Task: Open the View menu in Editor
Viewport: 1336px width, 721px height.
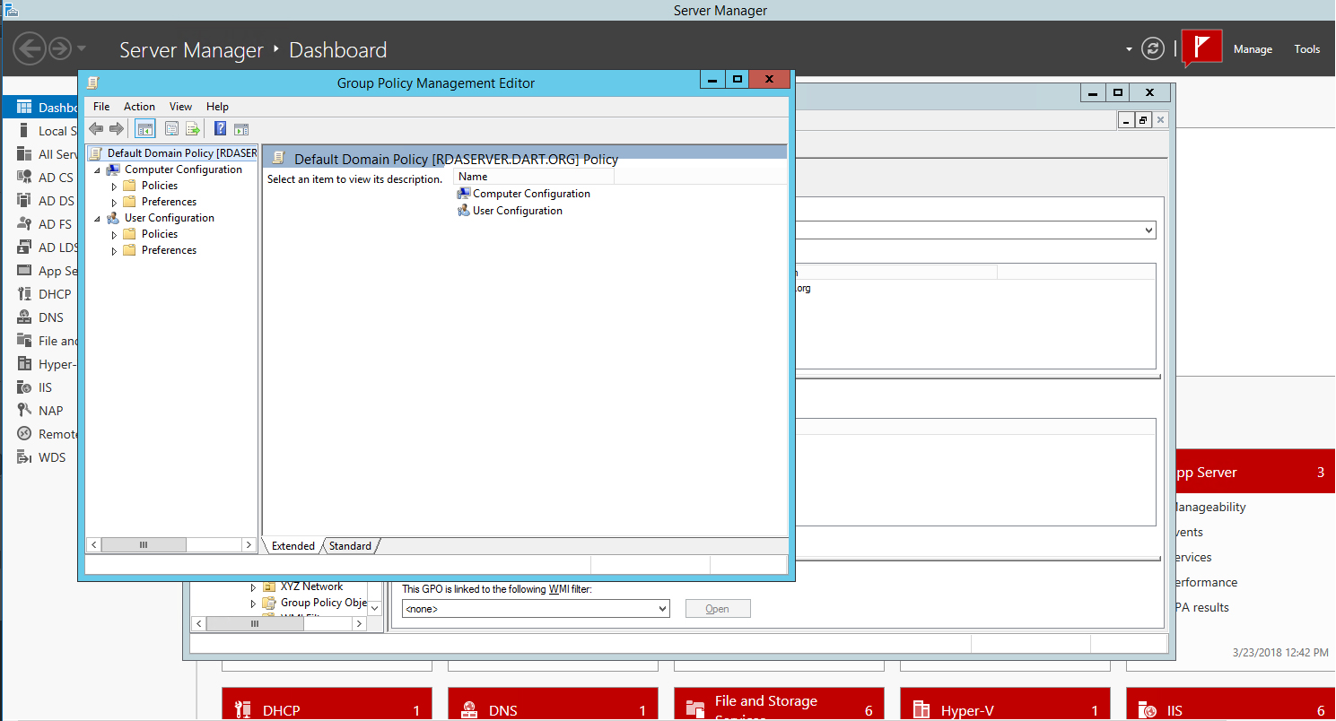Action: click(x=180, y=106)
